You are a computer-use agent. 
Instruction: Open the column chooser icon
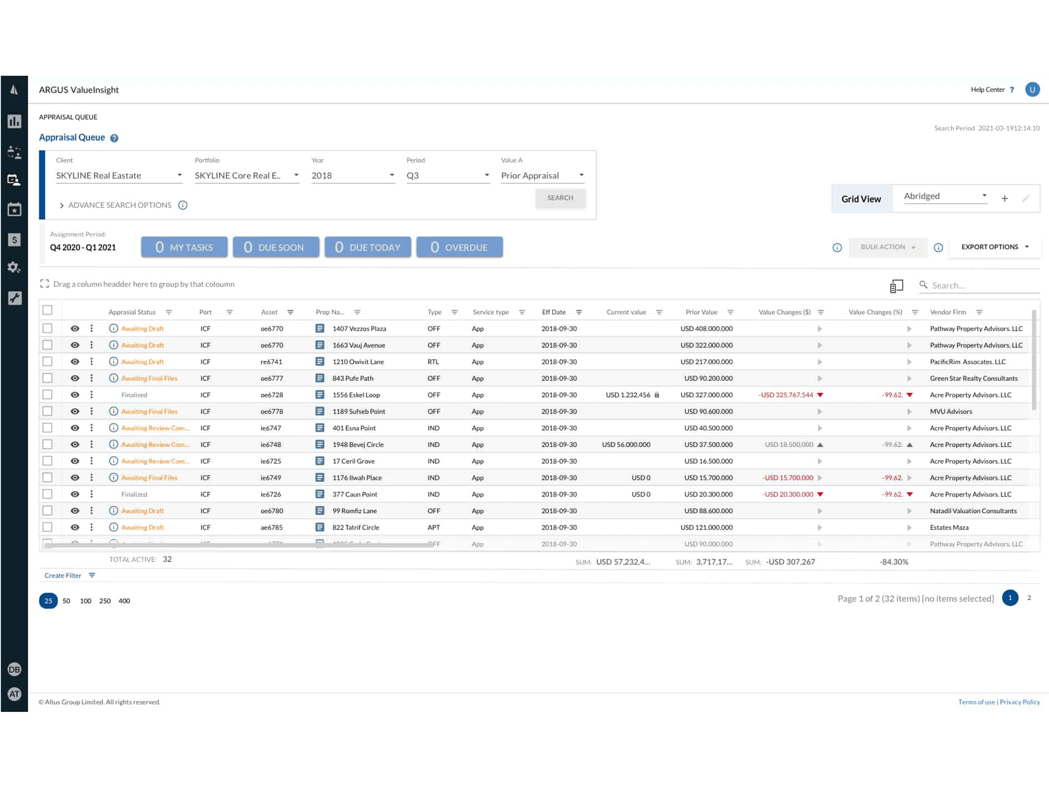click(896, 286)
